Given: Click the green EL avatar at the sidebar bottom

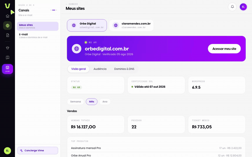Looking at the screenshot, I should pos(7,151).
